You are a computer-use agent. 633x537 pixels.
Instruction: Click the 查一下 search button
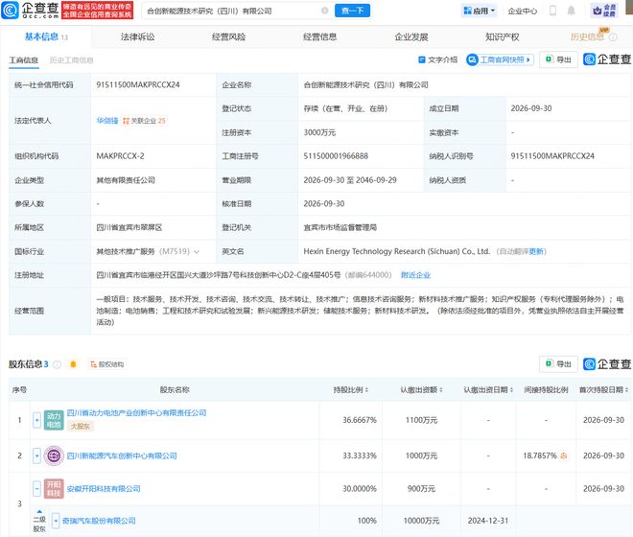[x=352, y=11]
